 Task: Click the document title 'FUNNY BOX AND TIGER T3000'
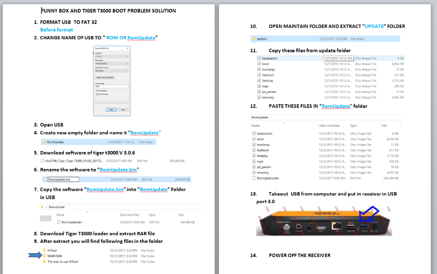(108, 10)
